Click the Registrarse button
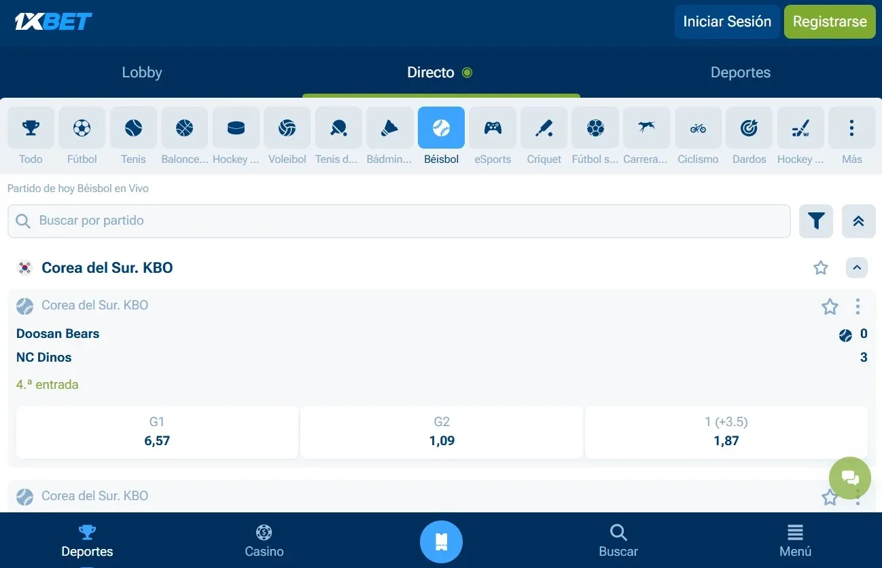The width and height of the screenshot is (882, 568). pyautogui.click(x=830, y=22)
